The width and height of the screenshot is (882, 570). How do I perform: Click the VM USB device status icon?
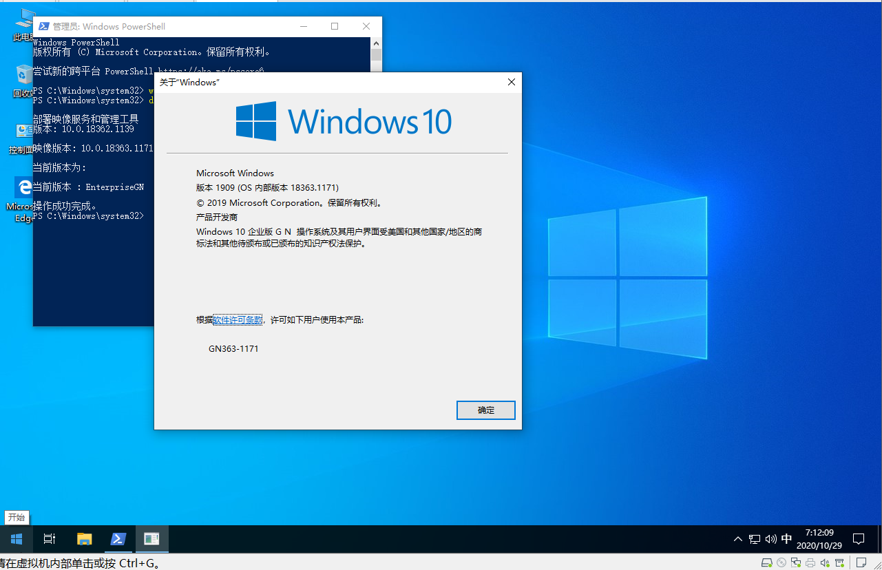840,562
